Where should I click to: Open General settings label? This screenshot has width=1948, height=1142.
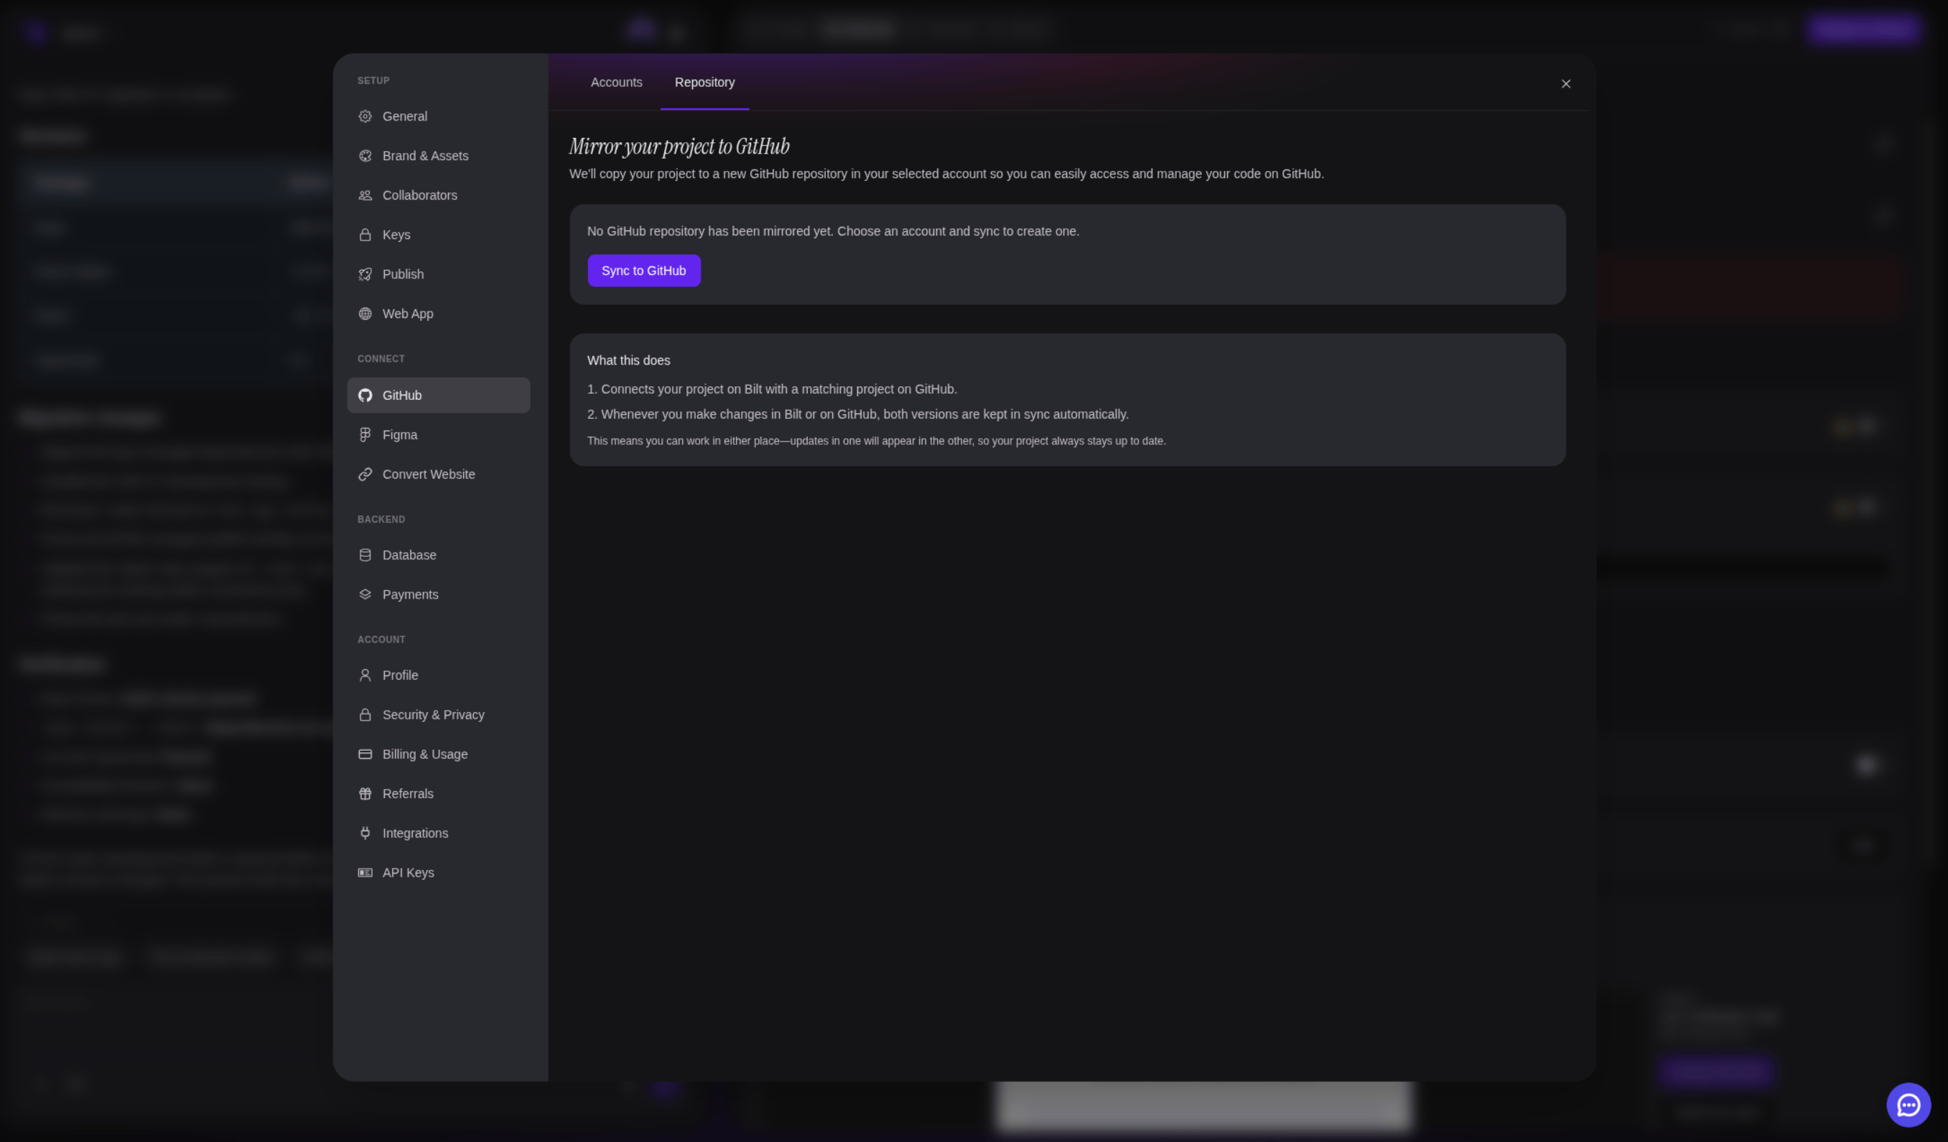404,116
